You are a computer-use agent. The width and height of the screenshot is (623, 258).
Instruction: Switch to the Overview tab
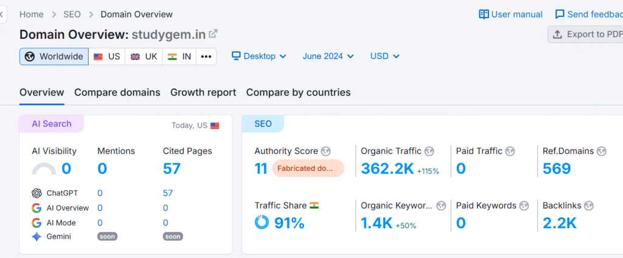(x=42, y=92)
